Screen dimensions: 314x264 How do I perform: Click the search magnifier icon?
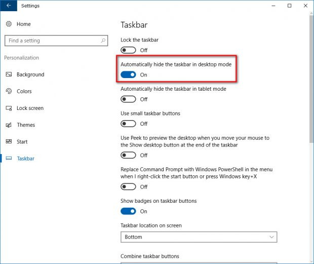pos(103,41)
